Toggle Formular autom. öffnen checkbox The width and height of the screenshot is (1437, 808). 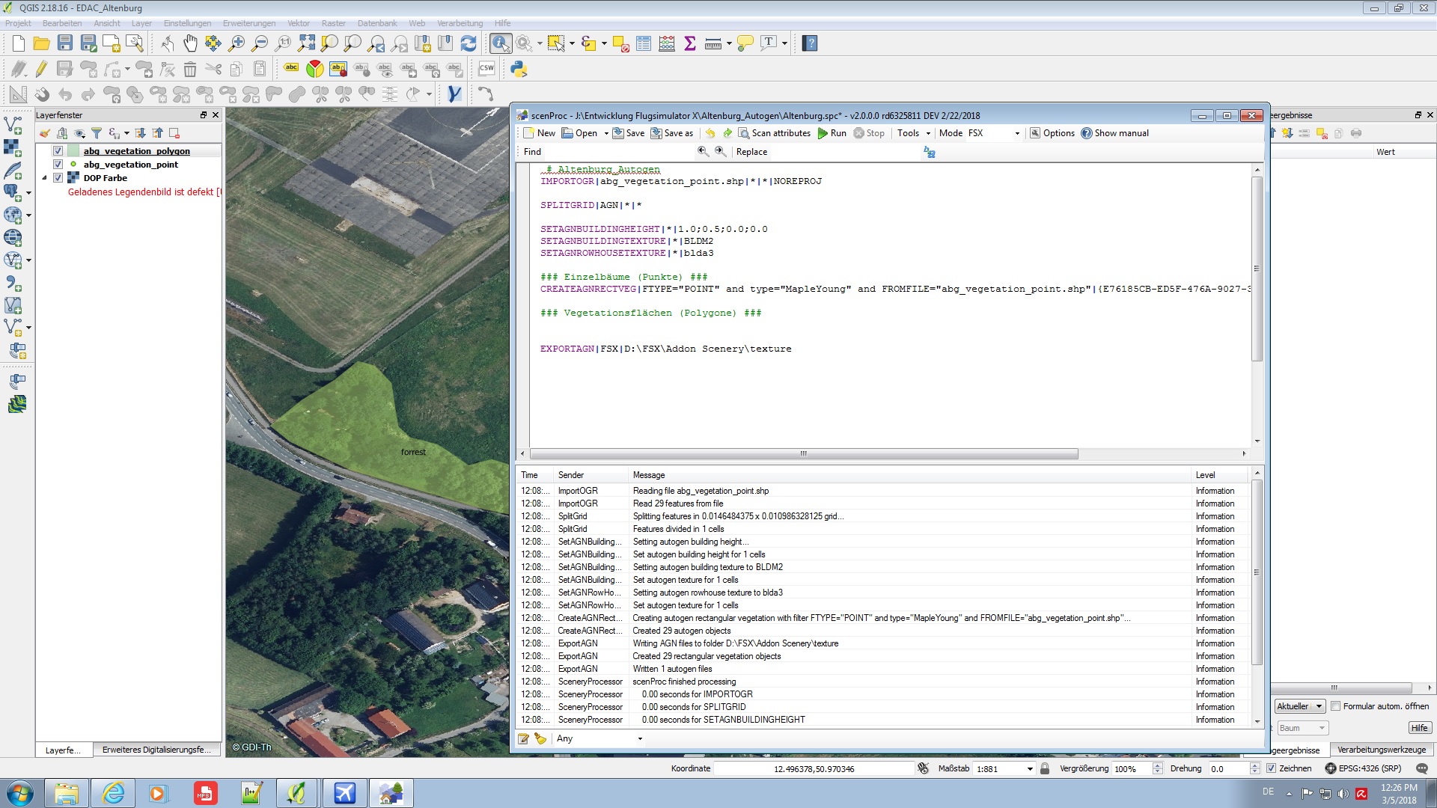click(1335, 706)
